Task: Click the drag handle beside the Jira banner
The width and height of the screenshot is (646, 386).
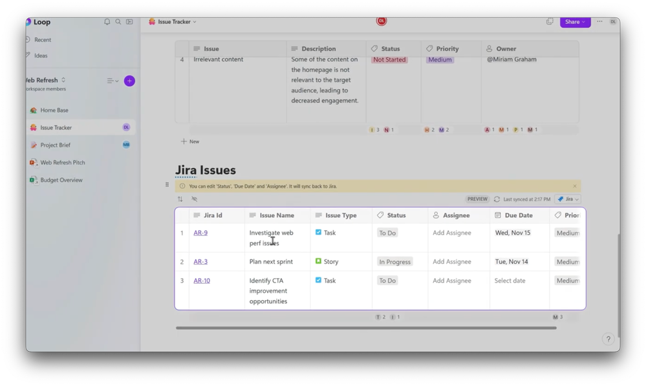Action: (x=167, y=184)
